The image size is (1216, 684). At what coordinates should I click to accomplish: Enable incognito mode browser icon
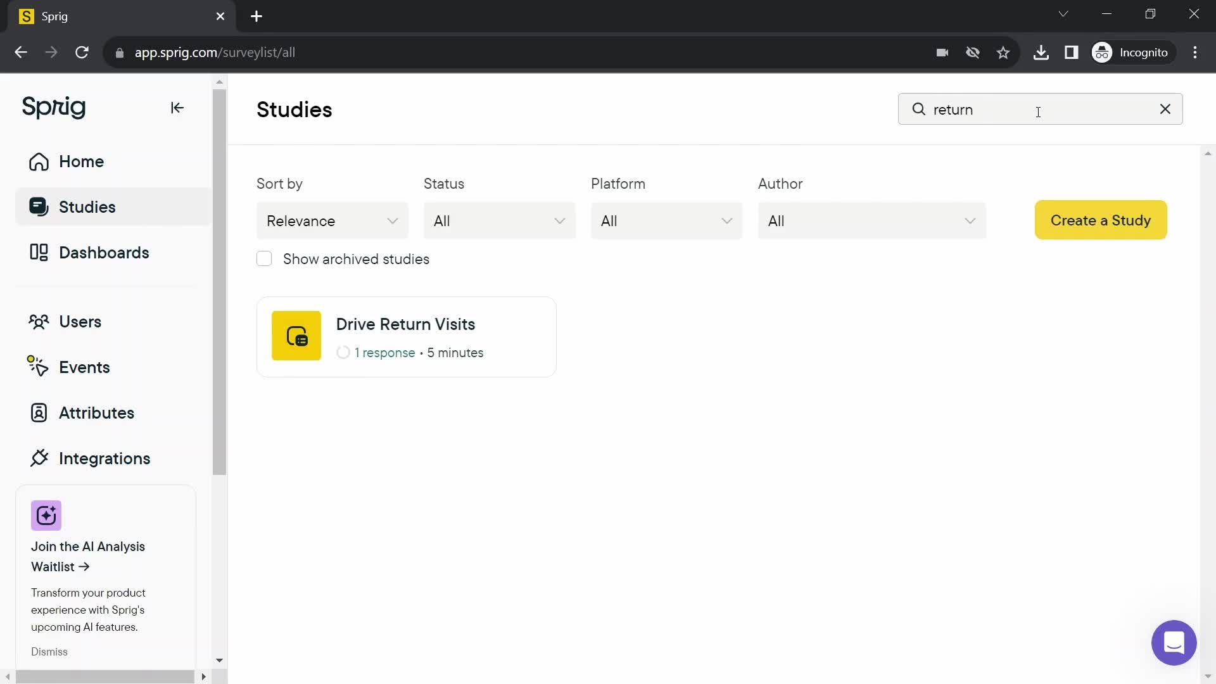[1104, 52]
